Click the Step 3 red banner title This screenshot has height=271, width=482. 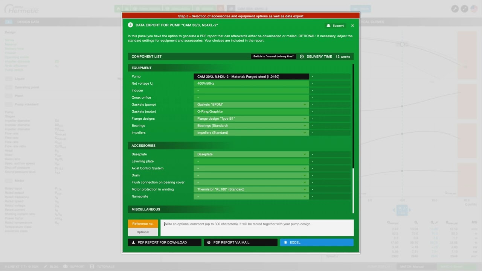[x=241, y=16]
